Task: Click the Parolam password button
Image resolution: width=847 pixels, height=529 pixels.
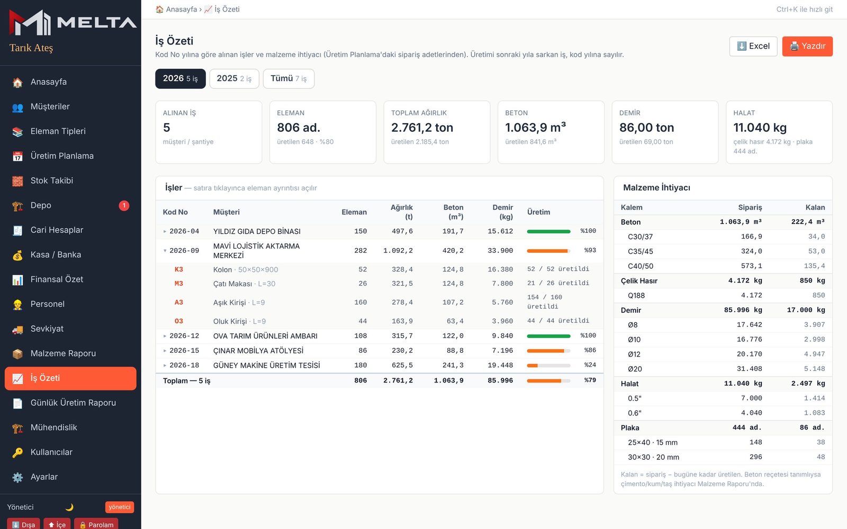Action: (x=96, y=524)
